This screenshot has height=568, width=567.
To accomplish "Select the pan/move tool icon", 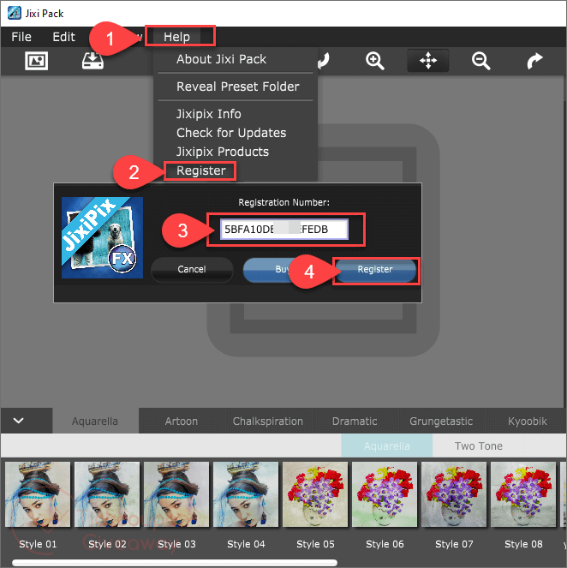I will pyautogui.click(x=428, y=61).
